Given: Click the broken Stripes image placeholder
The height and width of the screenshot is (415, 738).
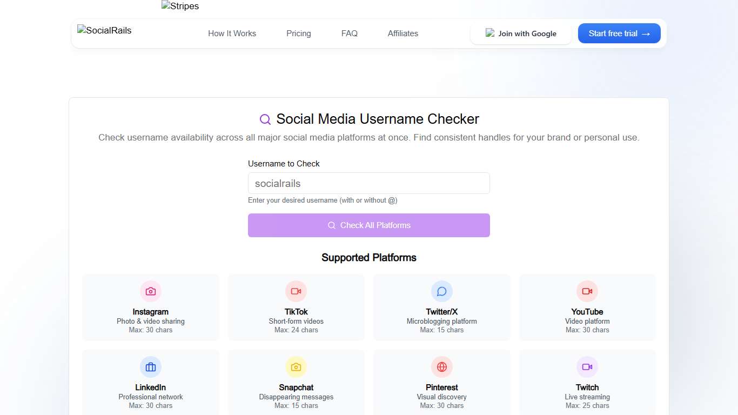Looking at the screenshot, I should 180,6.
